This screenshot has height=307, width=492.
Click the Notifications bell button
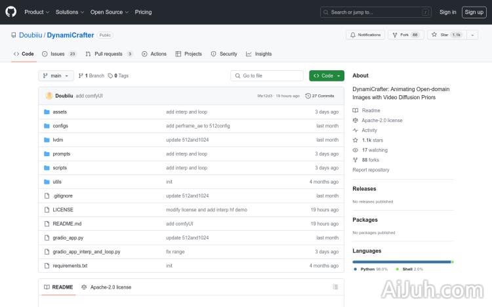pos(365,35)
